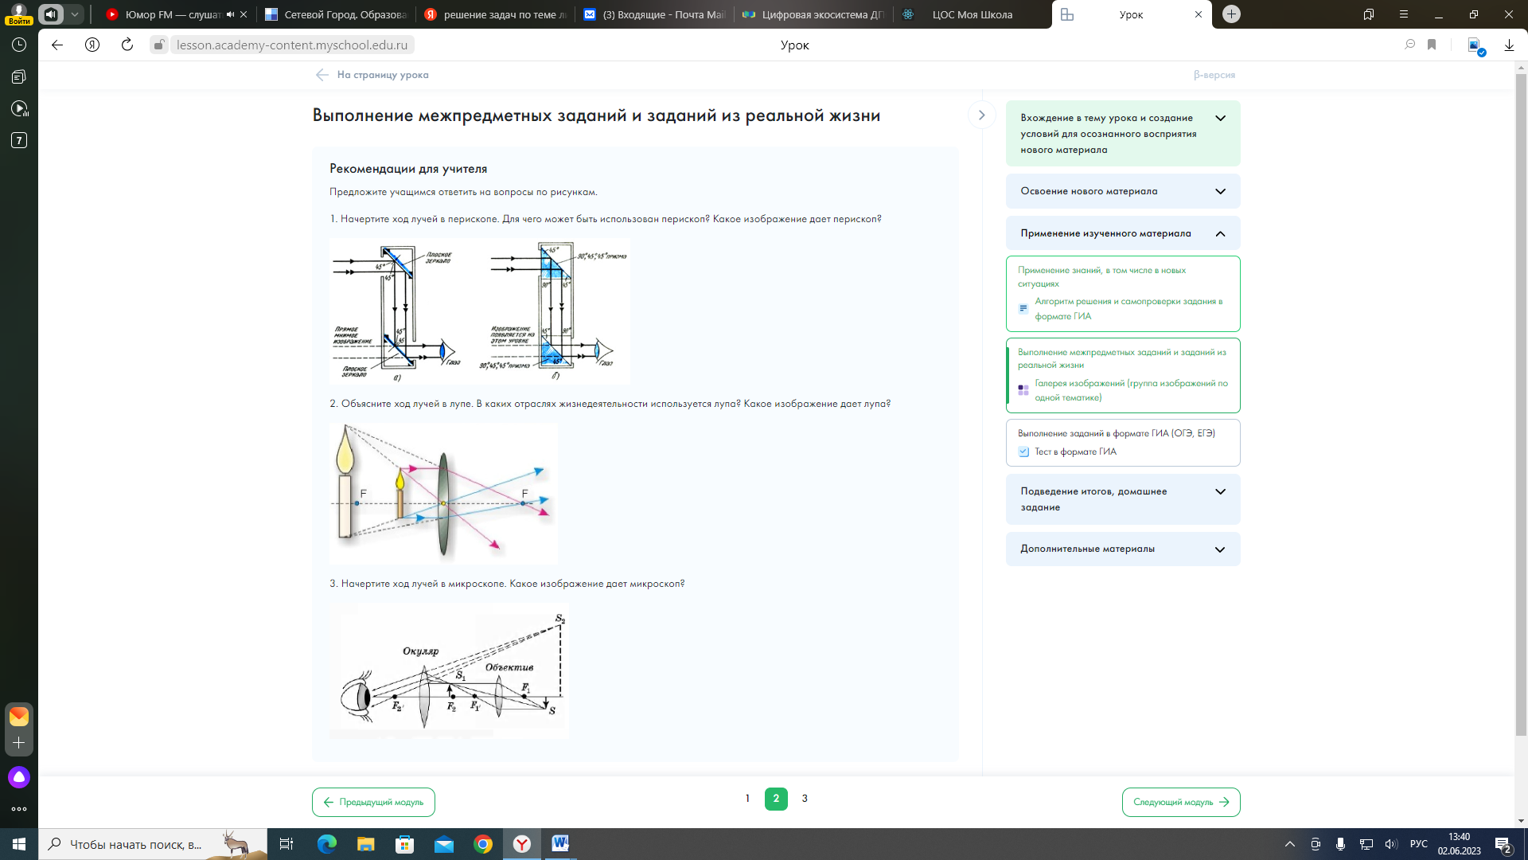Open the browser main menu hamburger

pos(1404,14)
